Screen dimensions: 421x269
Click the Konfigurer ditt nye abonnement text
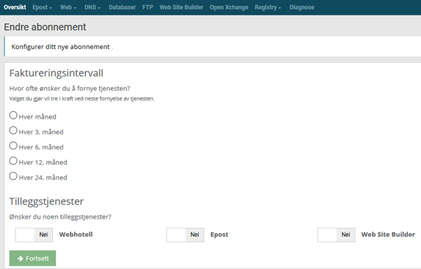[x=60, y=47]
